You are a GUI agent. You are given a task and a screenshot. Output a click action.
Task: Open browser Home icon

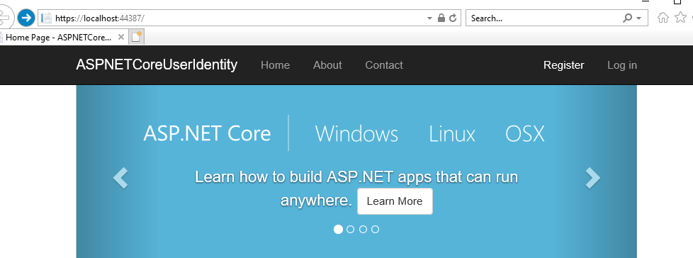click(x=663, y=18)
